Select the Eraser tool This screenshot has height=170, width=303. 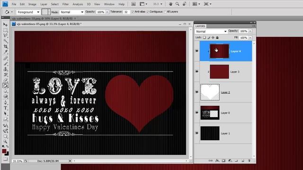coord(5,80)
